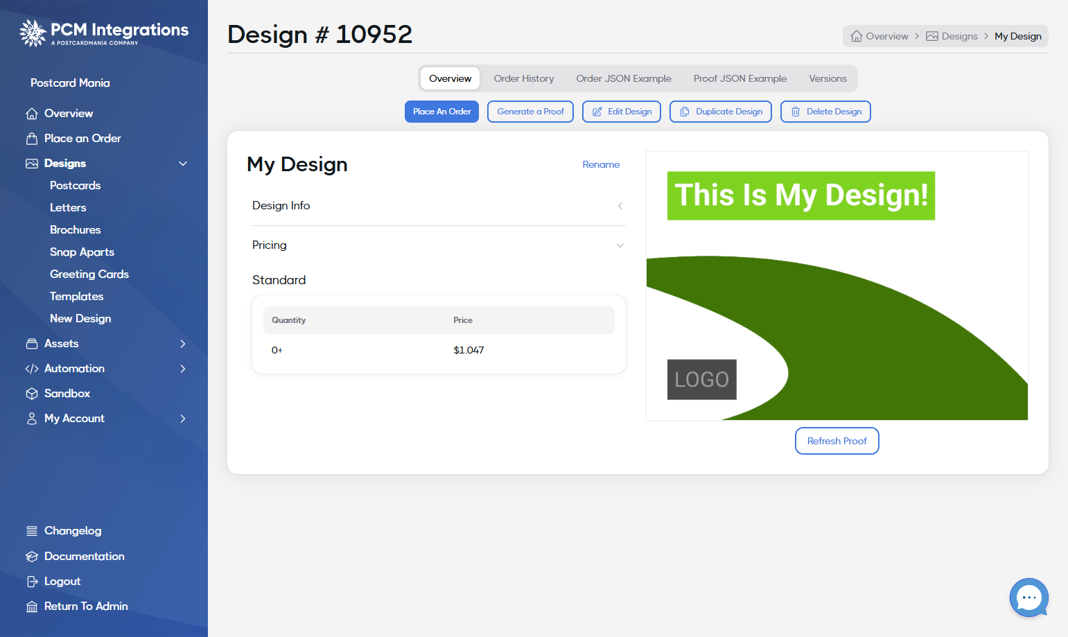Open Postcards in the sidebar
The height and width of the screenshot is (637, 1068).
76,186
